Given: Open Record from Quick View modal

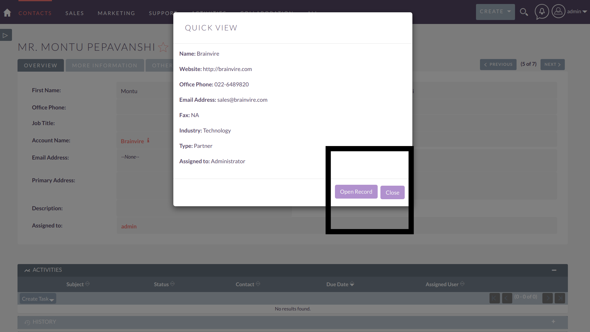Looking at the screenshot, I should 356,191.
